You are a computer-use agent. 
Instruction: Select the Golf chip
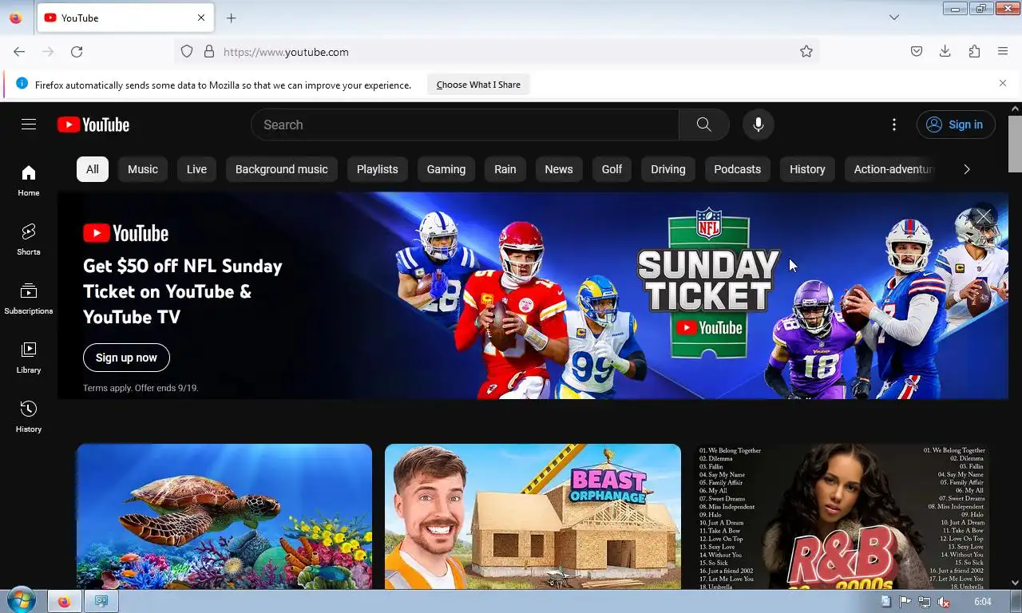[x=612, y=169]
